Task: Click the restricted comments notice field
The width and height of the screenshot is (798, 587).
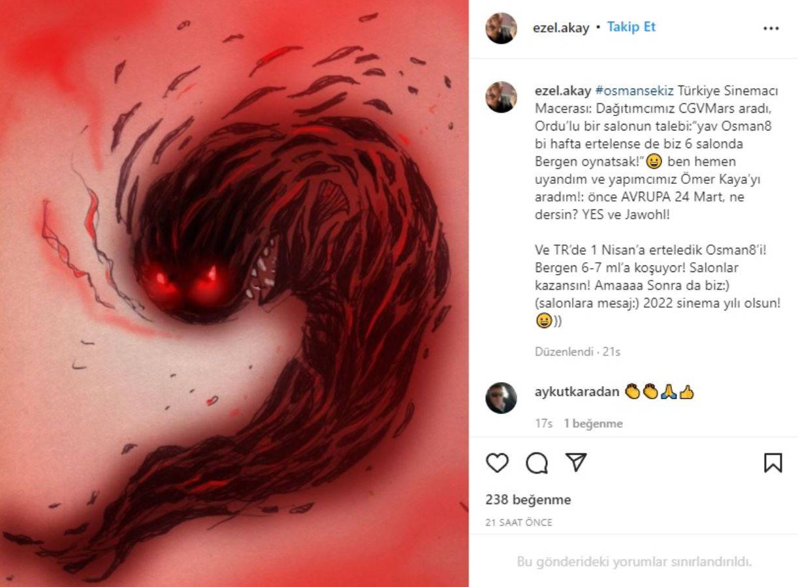Action: click(x=633, y=561)
